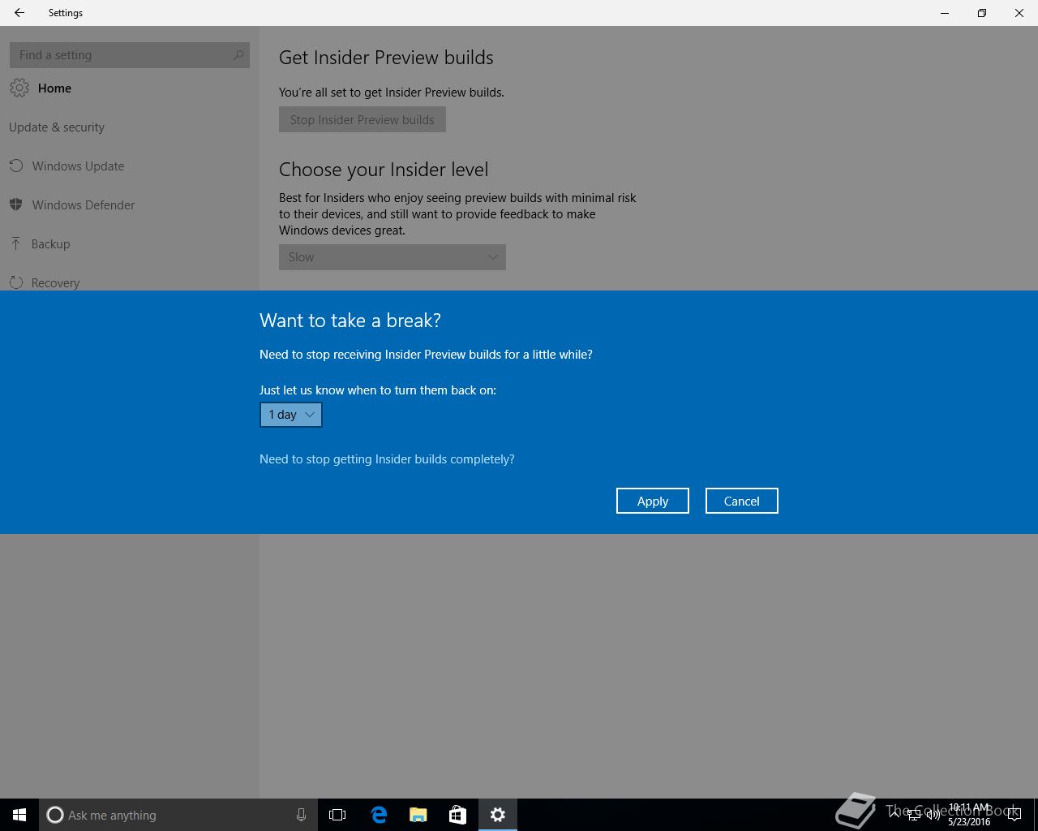Click the Home gear icon
Screen dimensions: 1038x831
tap(19, 88)
